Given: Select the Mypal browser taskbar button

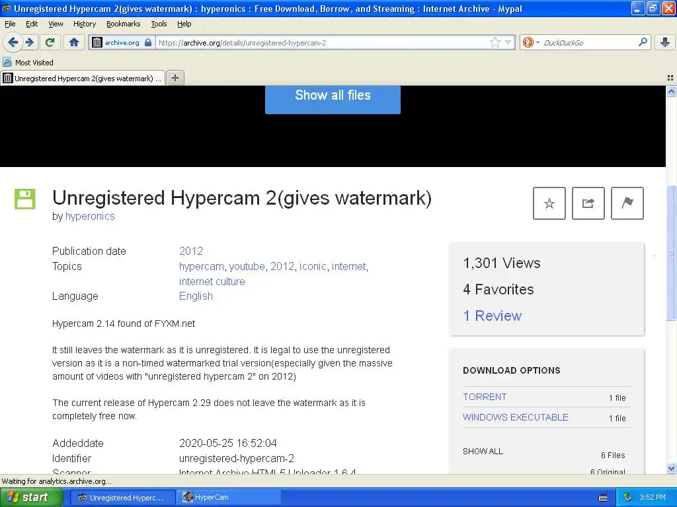Looking at the screenshot, I should coord(124,497).
